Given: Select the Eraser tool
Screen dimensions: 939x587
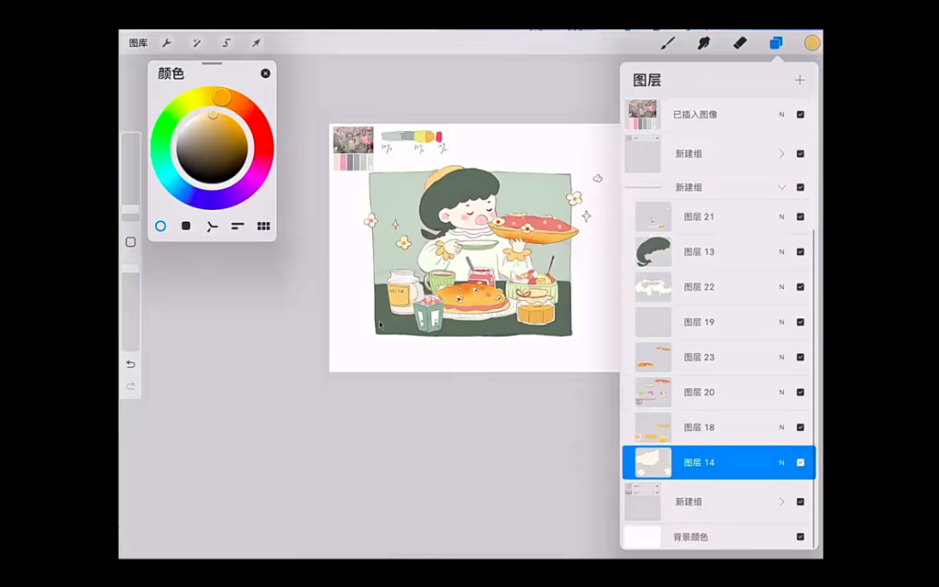Looking at the screenshot, I should 740,42.
